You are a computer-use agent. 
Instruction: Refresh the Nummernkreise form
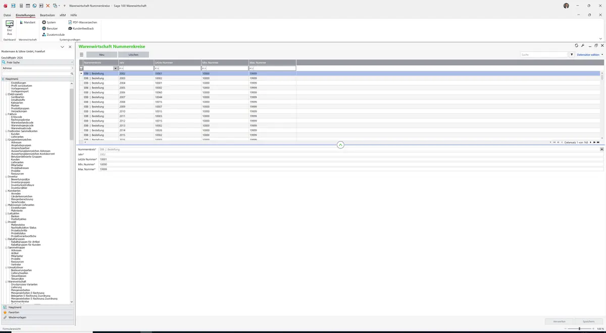tap(577, 46)
